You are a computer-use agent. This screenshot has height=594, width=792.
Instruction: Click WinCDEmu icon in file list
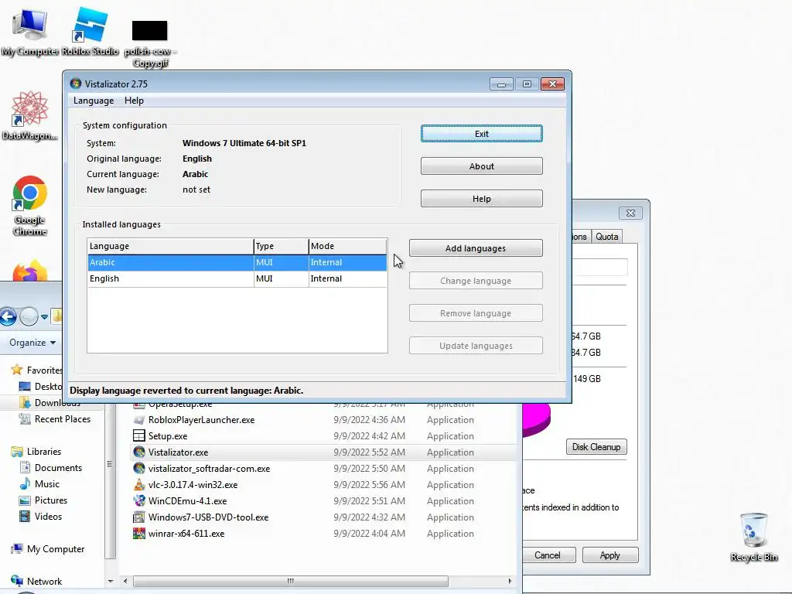[x=139, y=500]
